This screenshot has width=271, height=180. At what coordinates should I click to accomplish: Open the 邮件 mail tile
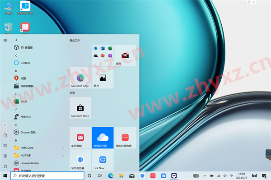click(125, 55)
